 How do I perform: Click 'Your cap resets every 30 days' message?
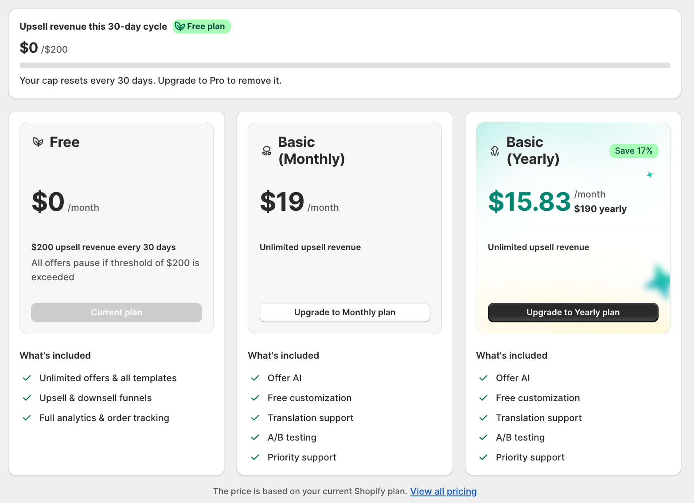(x=151, y=81)
